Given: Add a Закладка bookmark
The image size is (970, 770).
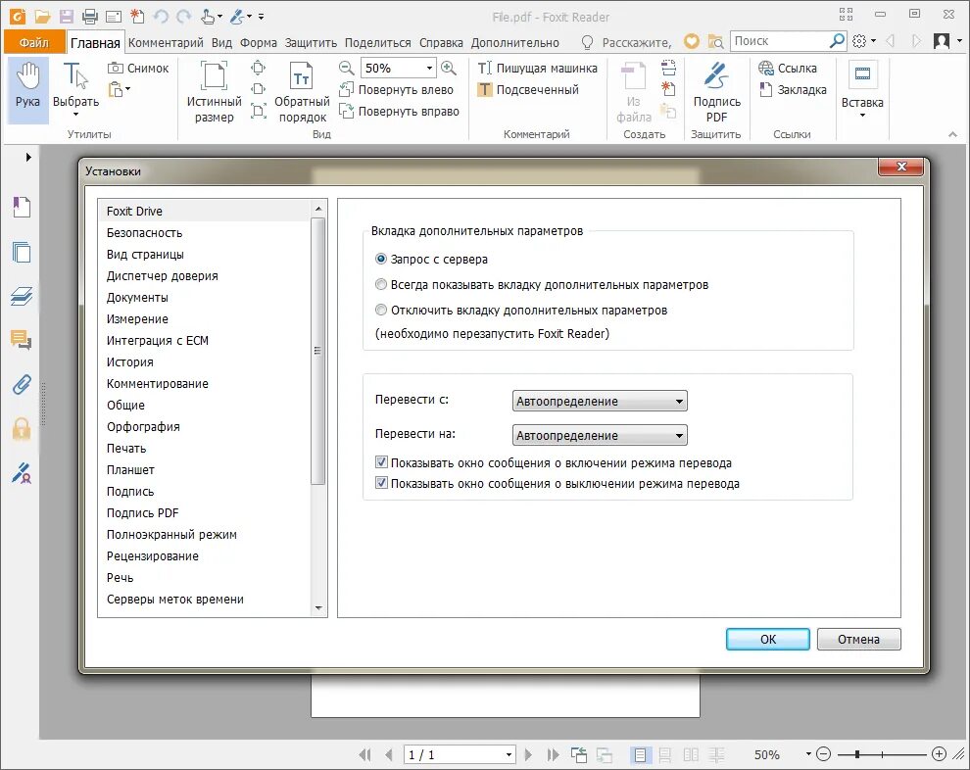Looking at the screenshot, I should (x=793, y=90).
